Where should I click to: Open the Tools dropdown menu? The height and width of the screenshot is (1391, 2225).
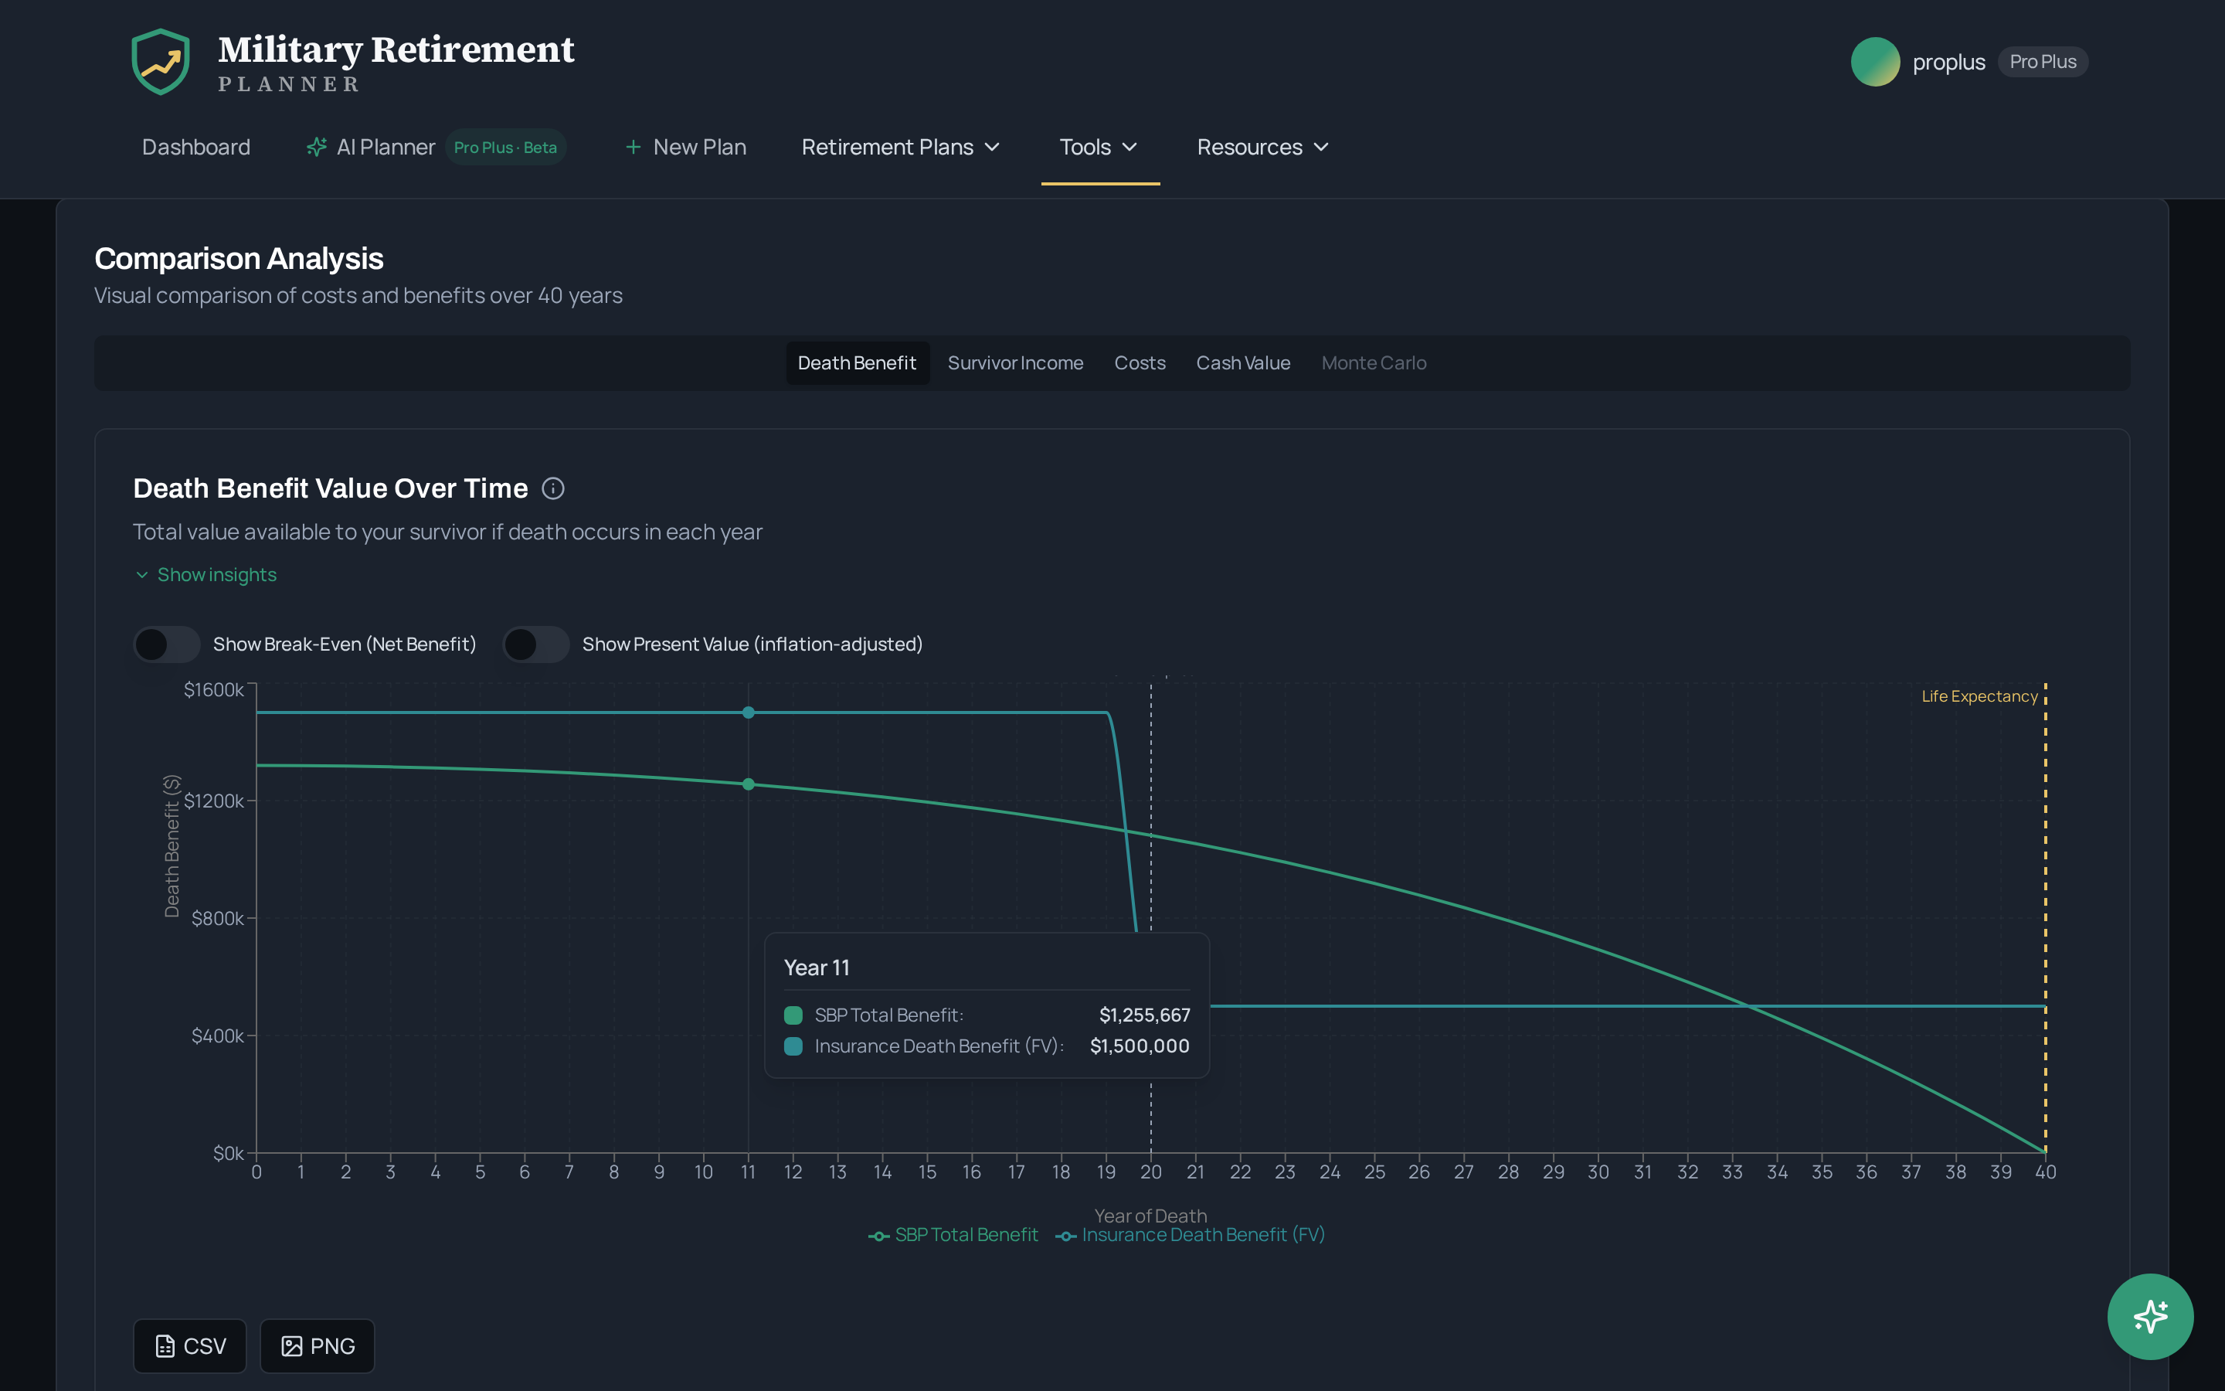pos(1099,147)
